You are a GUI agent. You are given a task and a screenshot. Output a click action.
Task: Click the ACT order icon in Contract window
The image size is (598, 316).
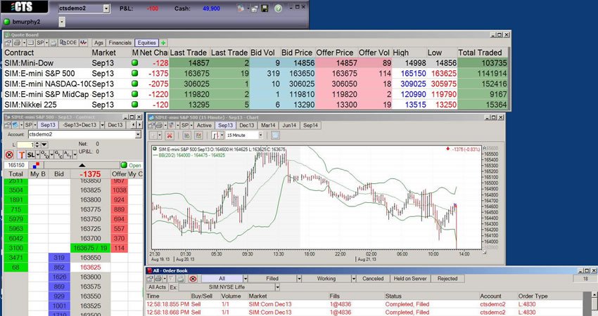pyautogui.click(x=68, y=155)
